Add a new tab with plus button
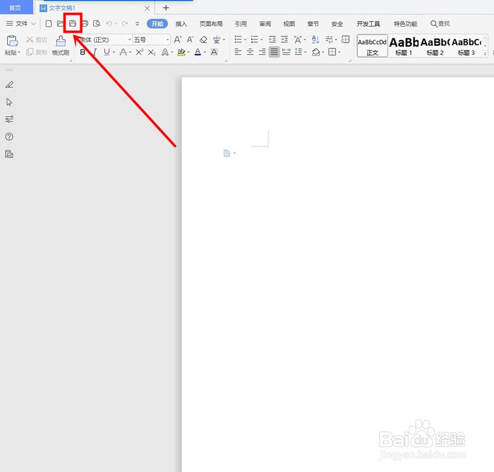 point(166,8)
